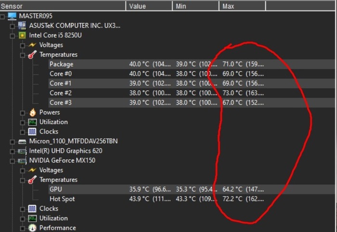Click the CPU Utilization graph icon
This screenshot has width=337, height=232.
pyautogui.click(x=32, y=122)
